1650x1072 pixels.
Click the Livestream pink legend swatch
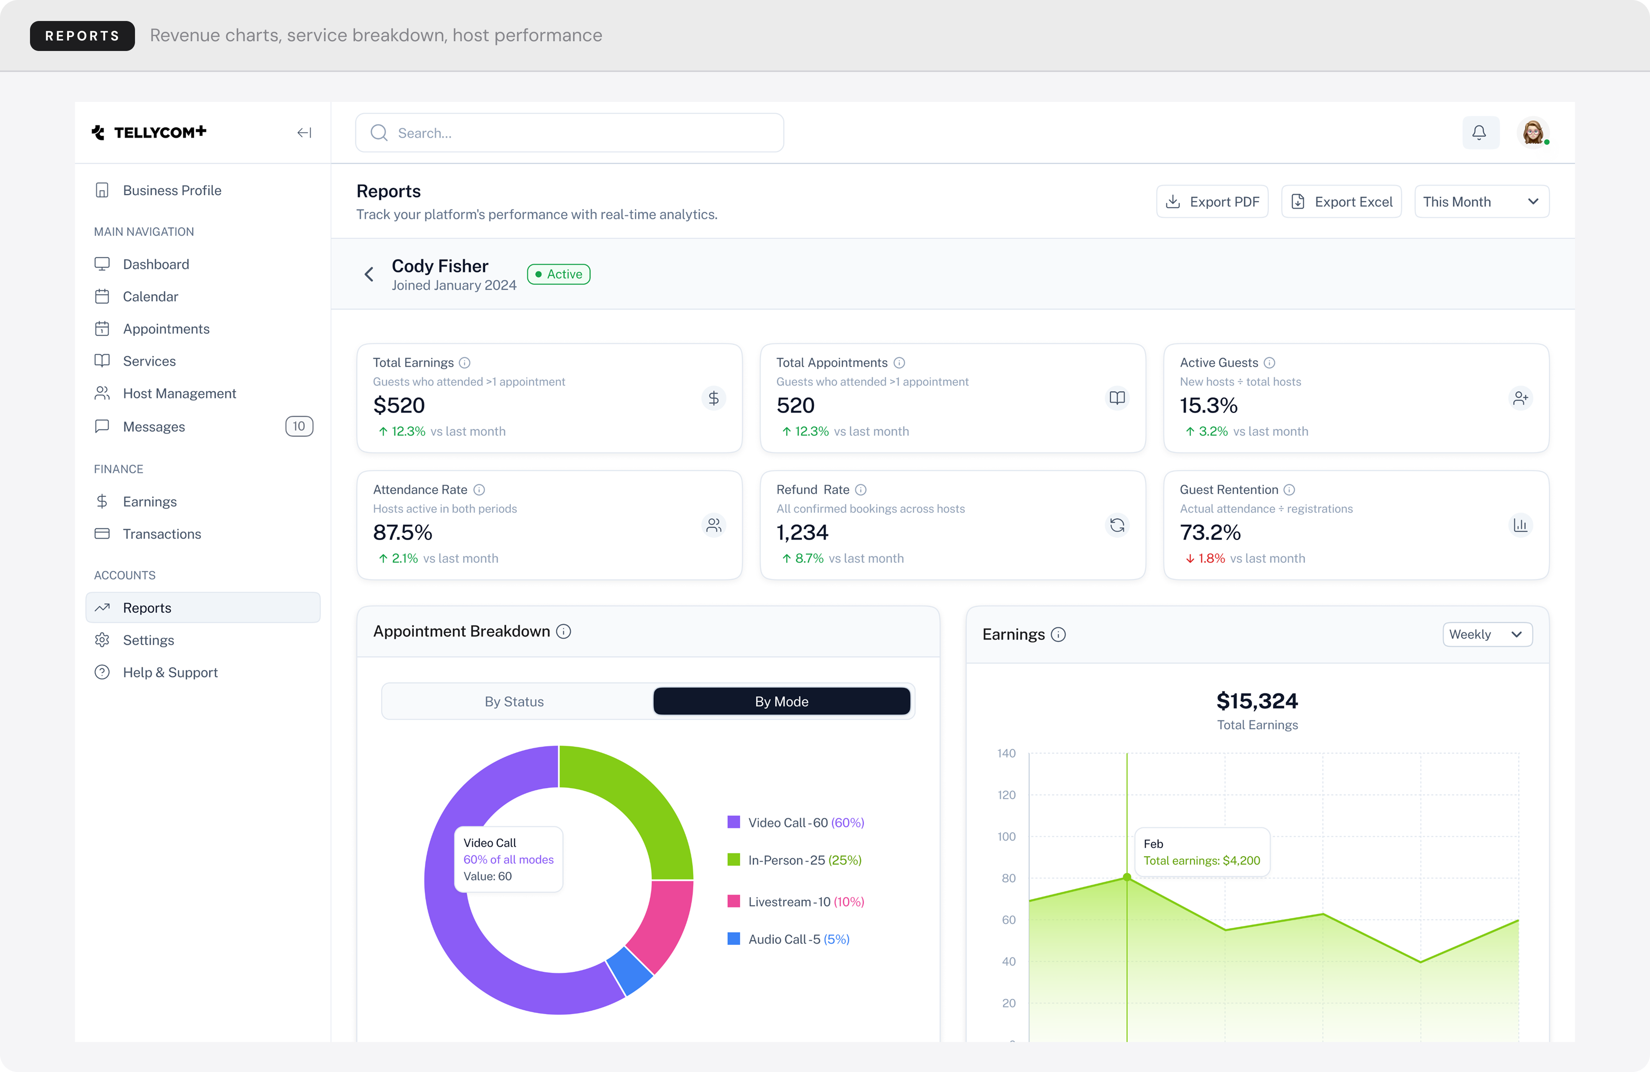point(733,901)
